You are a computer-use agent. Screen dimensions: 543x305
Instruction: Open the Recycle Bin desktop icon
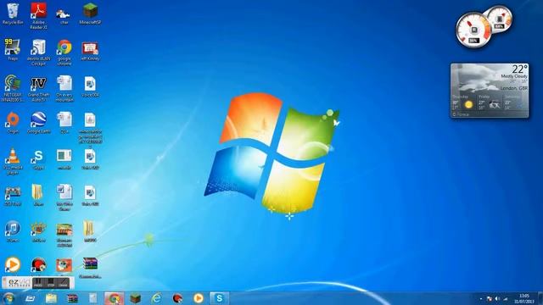(x=13, y=14)
